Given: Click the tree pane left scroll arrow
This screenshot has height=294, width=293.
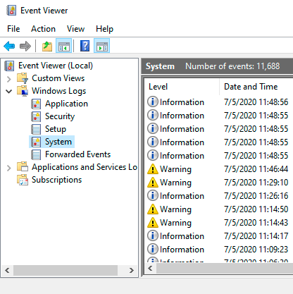Looking at the screenshot, I should 7,270.
